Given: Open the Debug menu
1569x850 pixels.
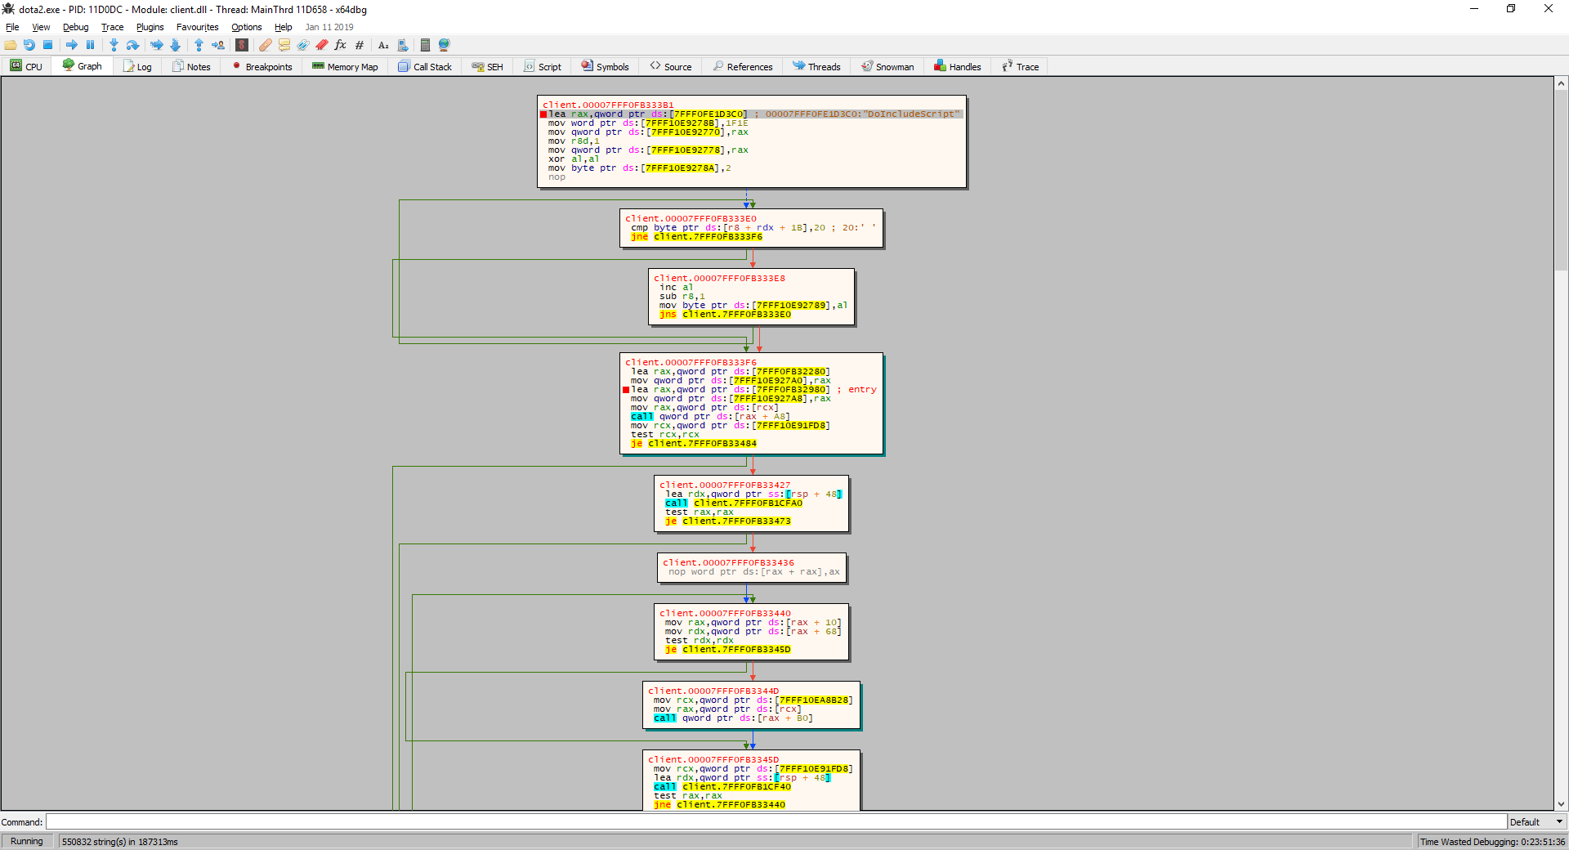Looking at the screenshot, I should [x=76, y=27].
